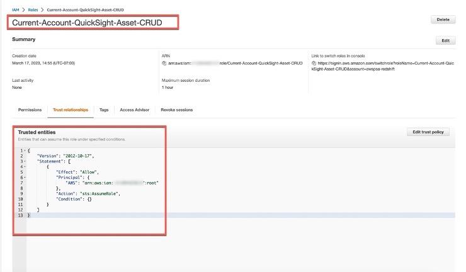Navigate to IAM breadcrumb link
The height and width of the screenshot is (272, 466).
[x=16, y=10]
